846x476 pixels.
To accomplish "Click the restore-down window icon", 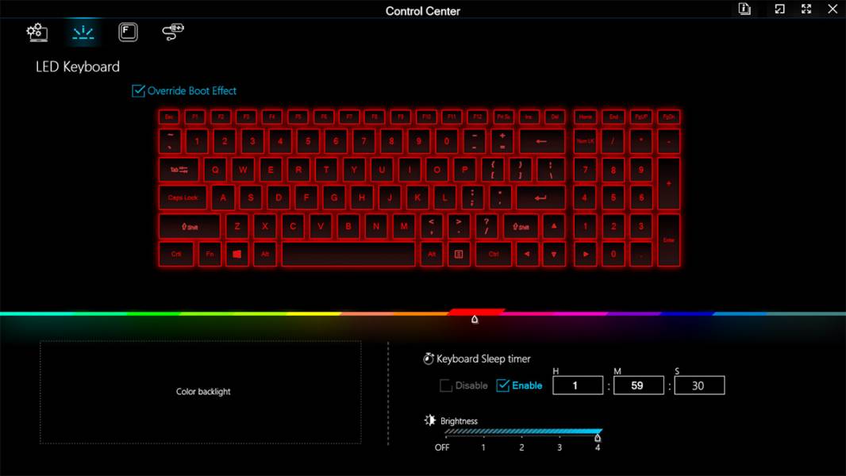I will tap(779, 9).
